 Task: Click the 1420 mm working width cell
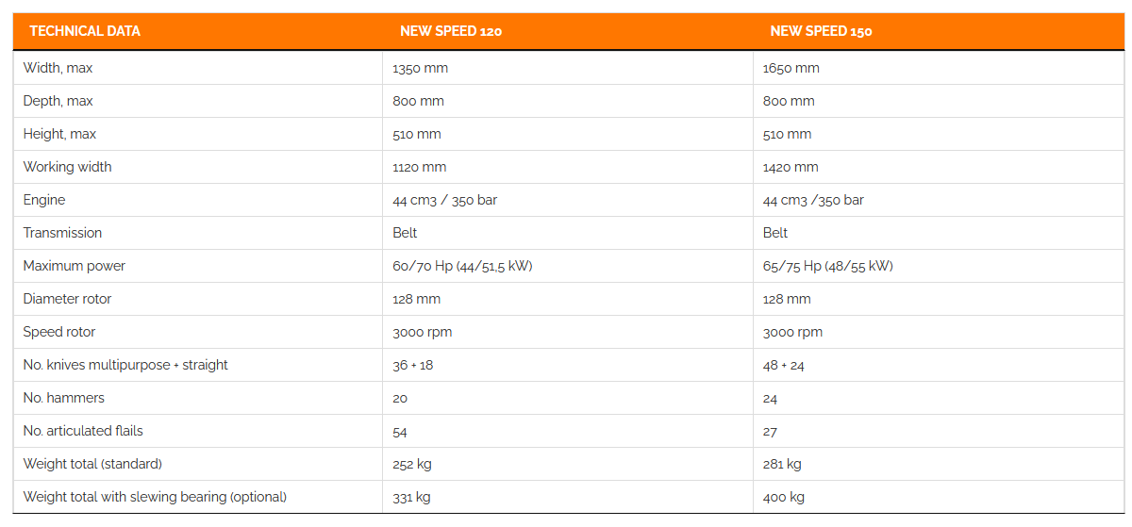coord(791,167)
